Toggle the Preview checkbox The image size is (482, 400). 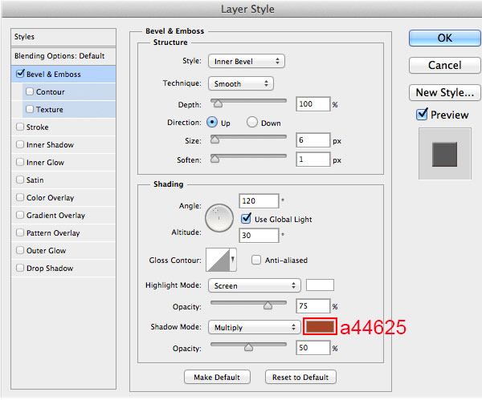422,115
